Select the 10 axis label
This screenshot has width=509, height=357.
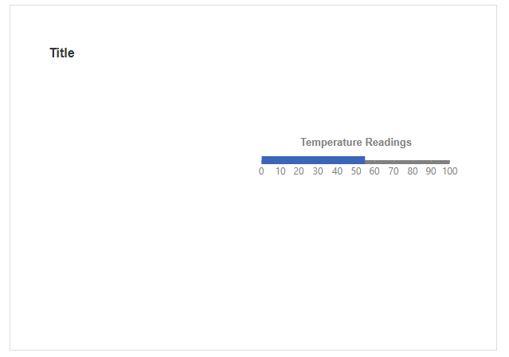coord(280,171)
